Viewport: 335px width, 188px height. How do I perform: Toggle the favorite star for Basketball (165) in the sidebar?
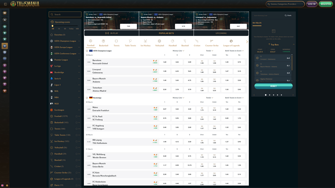76,123
